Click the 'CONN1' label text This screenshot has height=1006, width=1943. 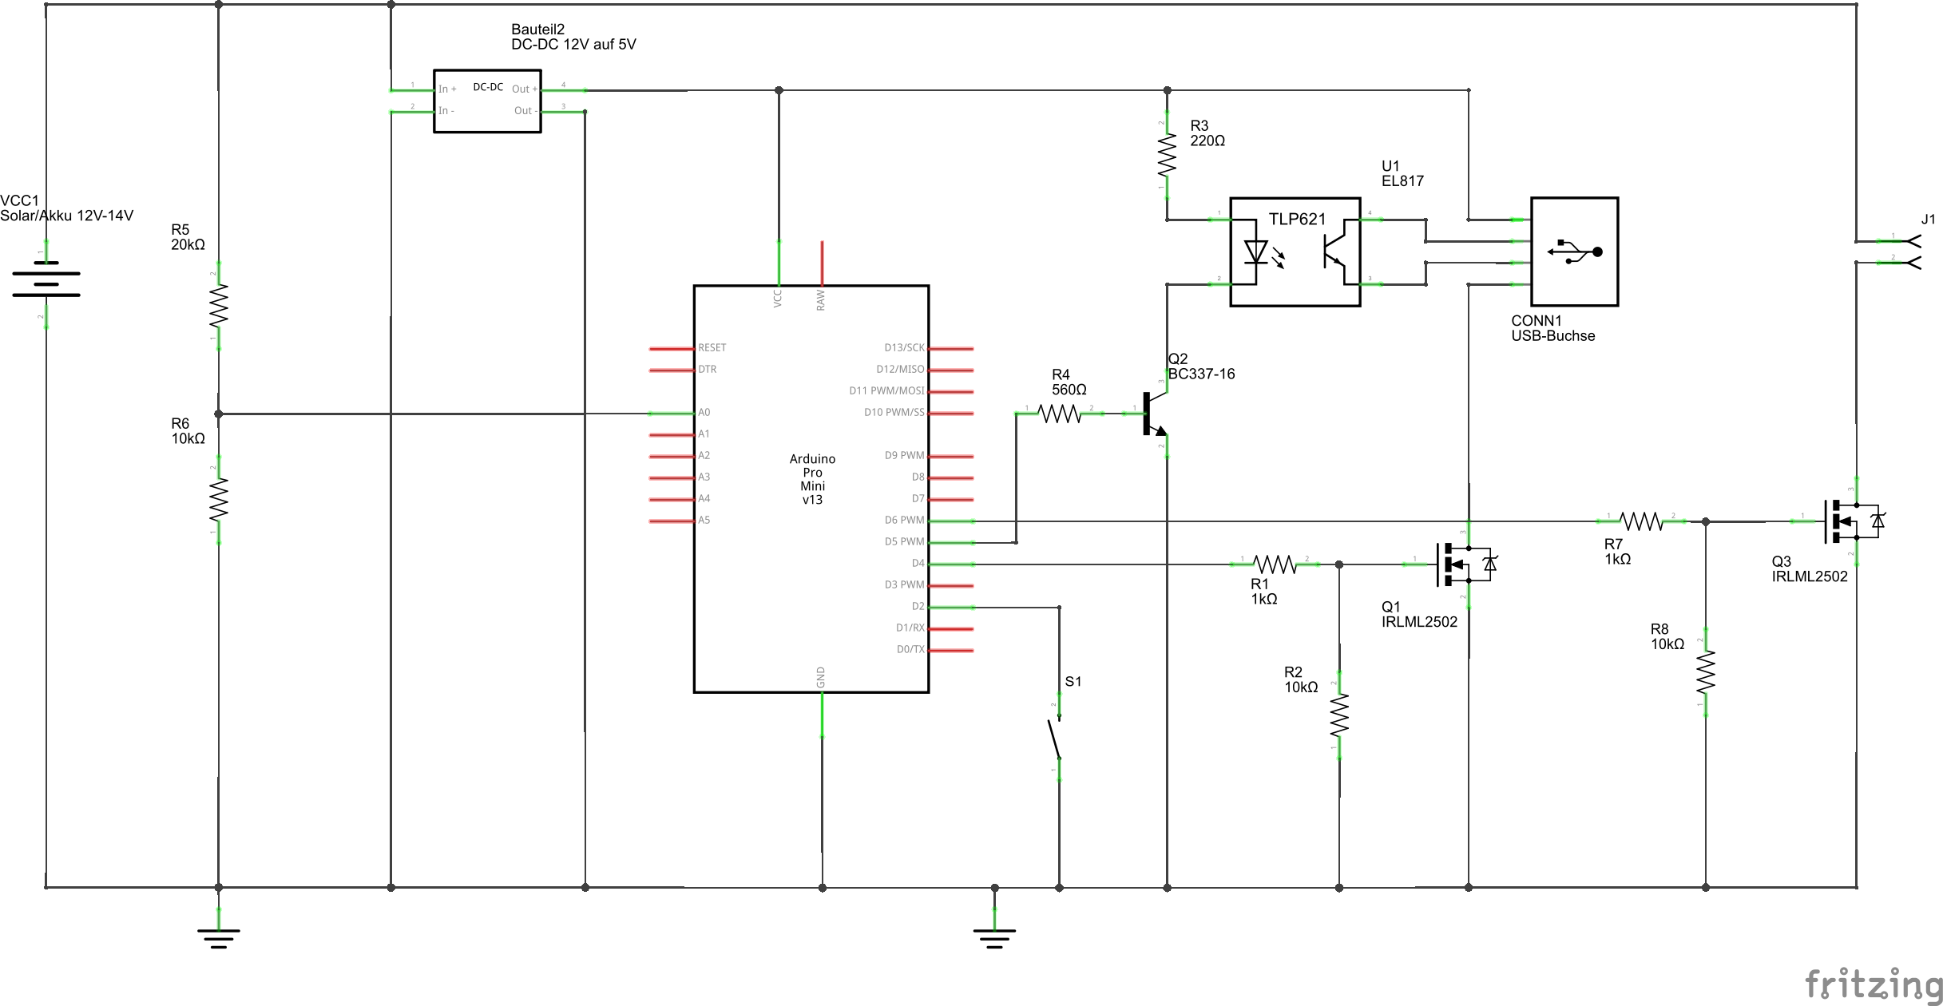1537,321
